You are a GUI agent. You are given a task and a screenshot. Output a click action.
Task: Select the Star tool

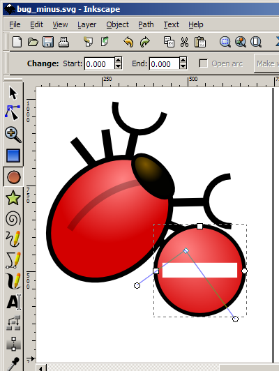click(13, 198)
